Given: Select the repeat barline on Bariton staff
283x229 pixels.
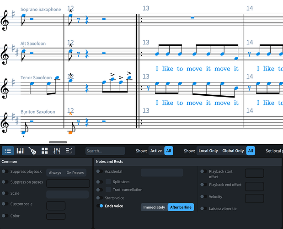Looking at the screenshot, I should click(139, 122).
